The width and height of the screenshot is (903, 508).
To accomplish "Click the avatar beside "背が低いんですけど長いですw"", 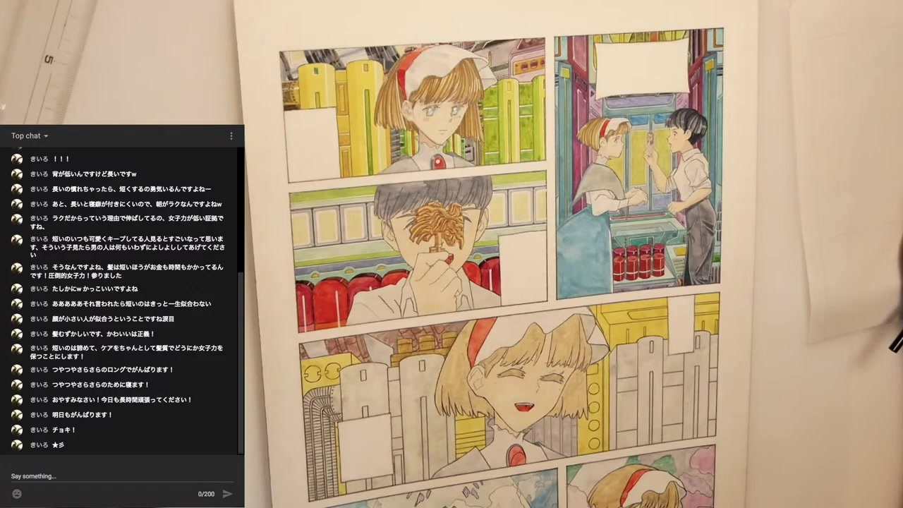I will (x=17, y=174).
